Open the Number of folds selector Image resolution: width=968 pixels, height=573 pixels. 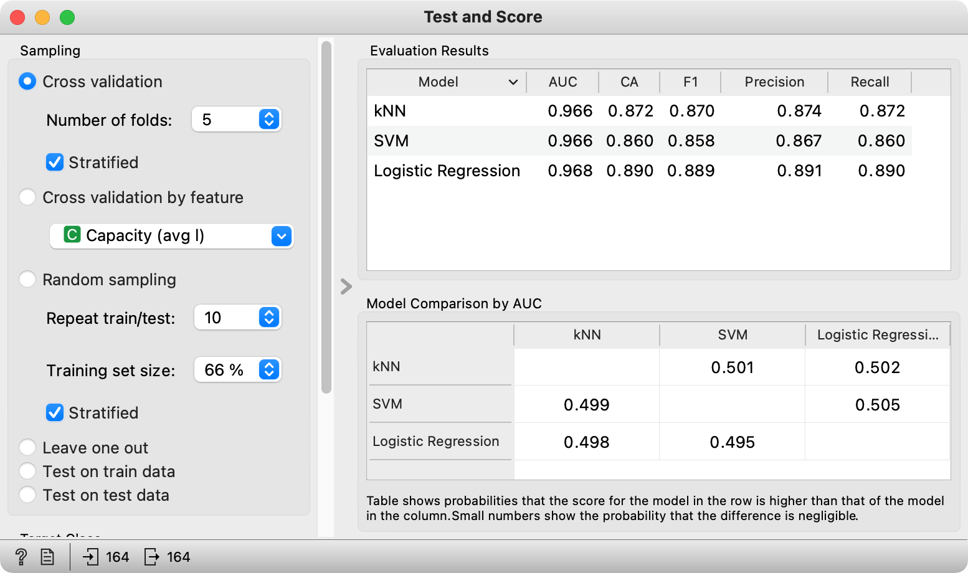[237, 119]
